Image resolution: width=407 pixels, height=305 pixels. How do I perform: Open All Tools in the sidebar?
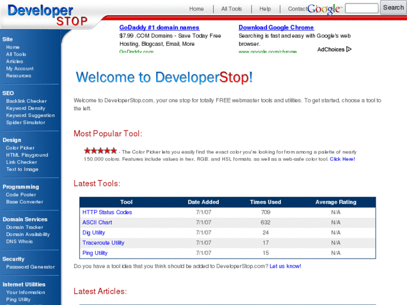coord(16,54)
